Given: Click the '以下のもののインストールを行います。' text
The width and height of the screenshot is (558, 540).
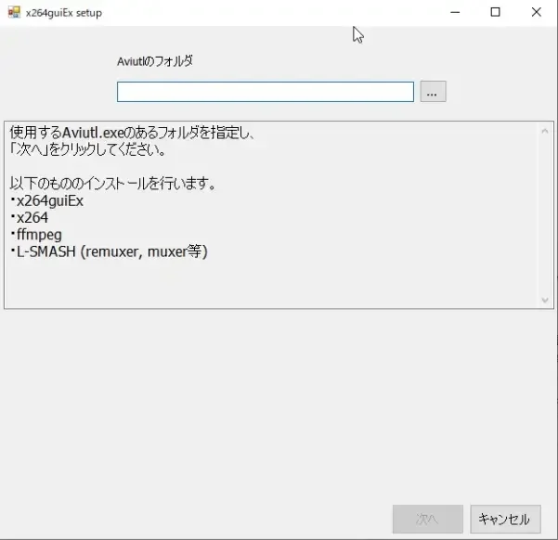Looking at the screenshot, I should 112,184.
